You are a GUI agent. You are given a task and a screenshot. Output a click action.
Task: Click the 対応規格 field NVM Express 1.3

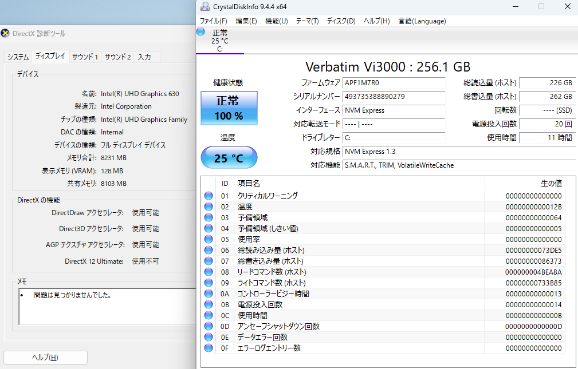point(459,152)
